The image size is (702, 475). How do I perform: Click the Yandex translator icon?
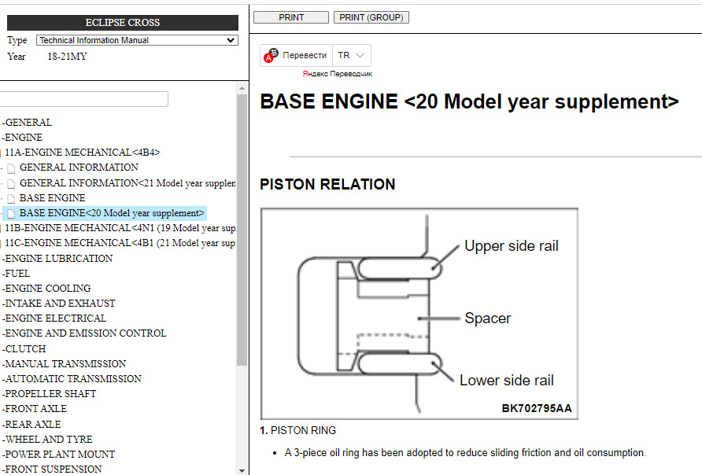pyautogui.click(x=271, y=56)
